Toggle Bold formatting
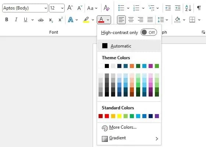 tap(7, 20)
